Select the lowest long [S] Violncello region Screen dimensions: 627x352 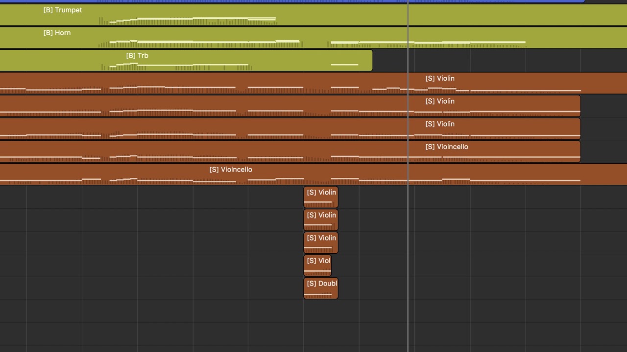pos(313,175)
